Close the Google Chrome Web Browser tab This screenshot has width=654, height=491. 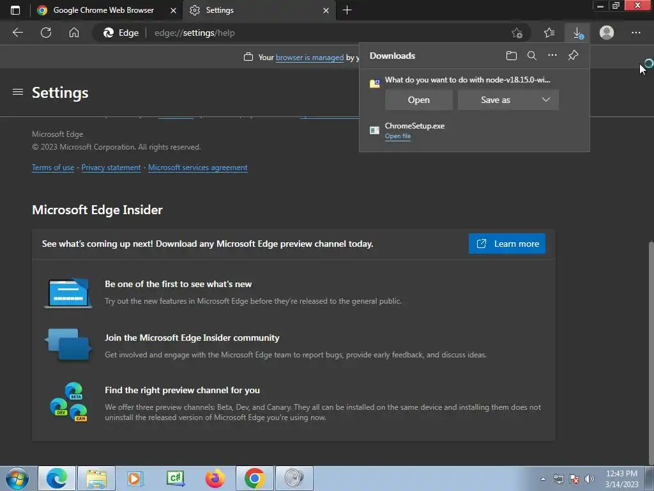(x=173, y=10)
